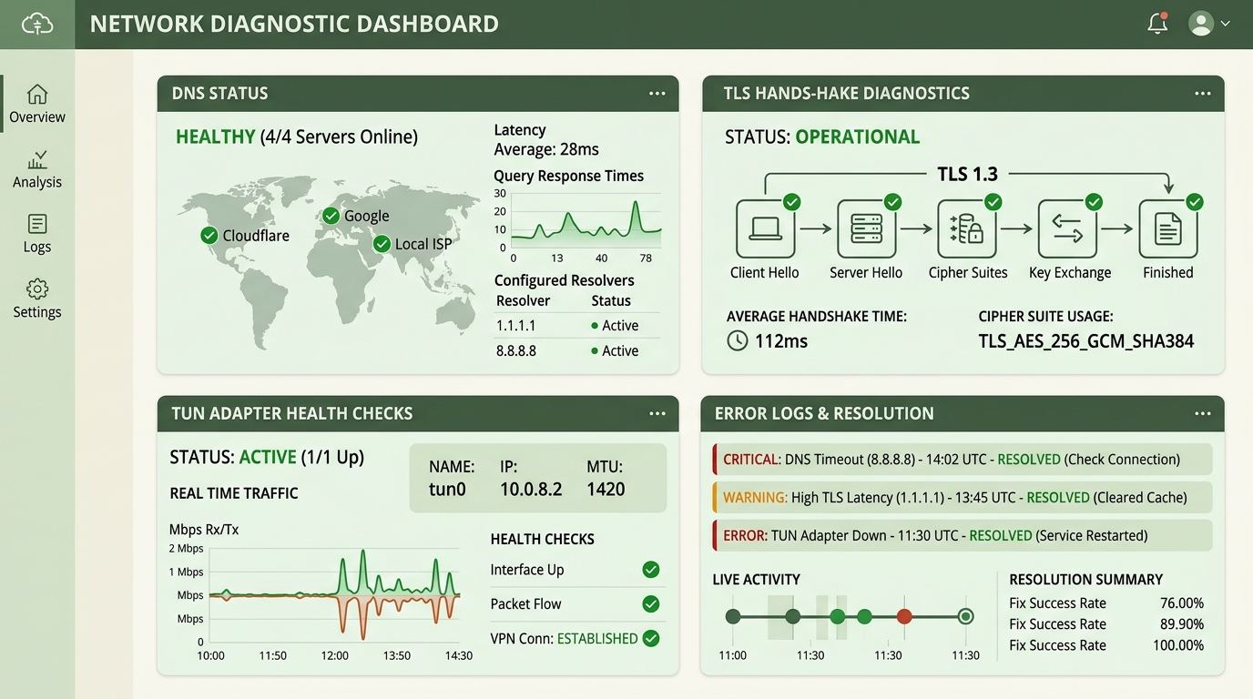Click the Server Hello server icon
This screenshot has height=699, width=1253.
tap(866, 228)
